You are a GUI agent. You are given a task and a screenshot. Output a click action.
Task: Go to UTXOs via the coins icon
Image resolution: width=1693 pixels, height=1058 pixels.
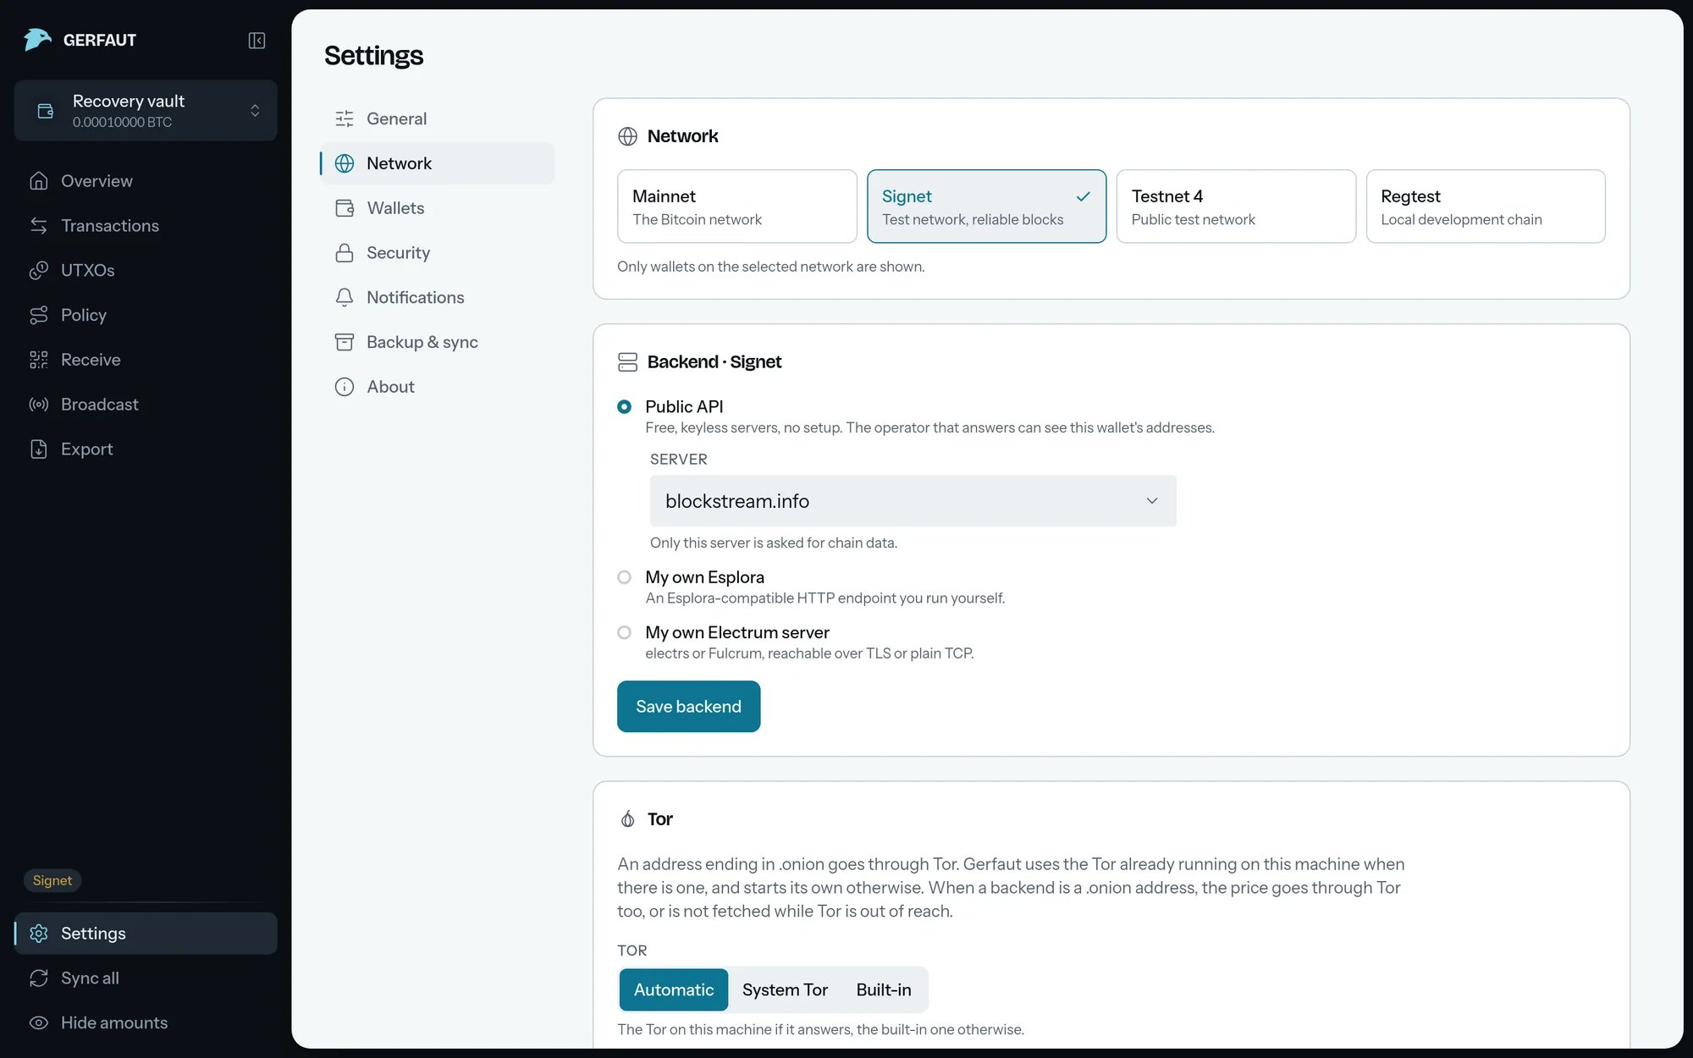pos(39,270)
